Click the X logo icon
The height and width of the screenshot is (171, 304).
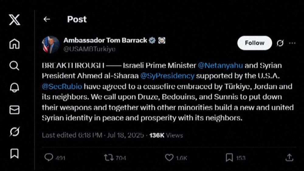[14, 19]
